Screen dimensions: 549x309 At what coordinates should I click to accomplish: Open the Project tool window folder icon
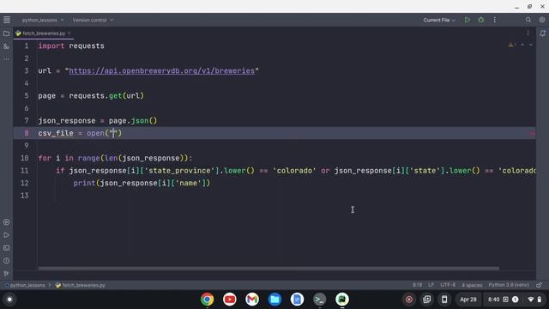(x=6, y=33)
